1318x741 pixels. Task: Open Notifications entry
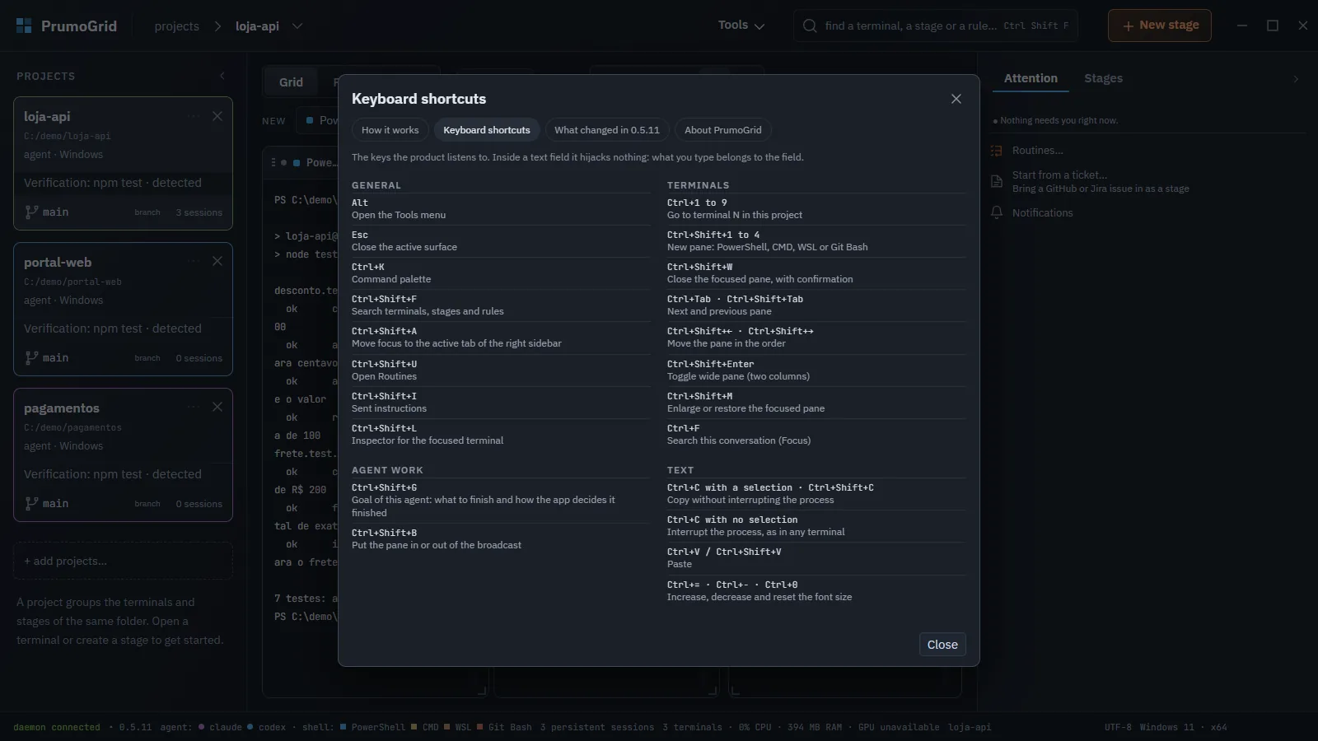(x=1042, y=212)
